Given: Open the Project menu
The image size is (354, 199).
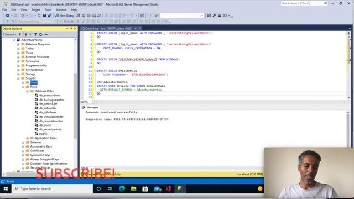Looking at the screenshot, I should (35, 10).
